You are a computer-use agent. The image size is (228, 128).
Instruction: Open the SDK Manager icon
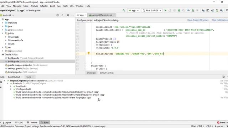click(x=222, y=10)
